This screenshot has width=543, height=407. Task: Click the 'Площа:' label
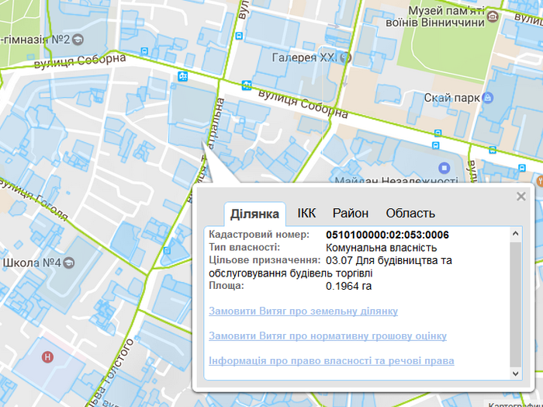227,286
